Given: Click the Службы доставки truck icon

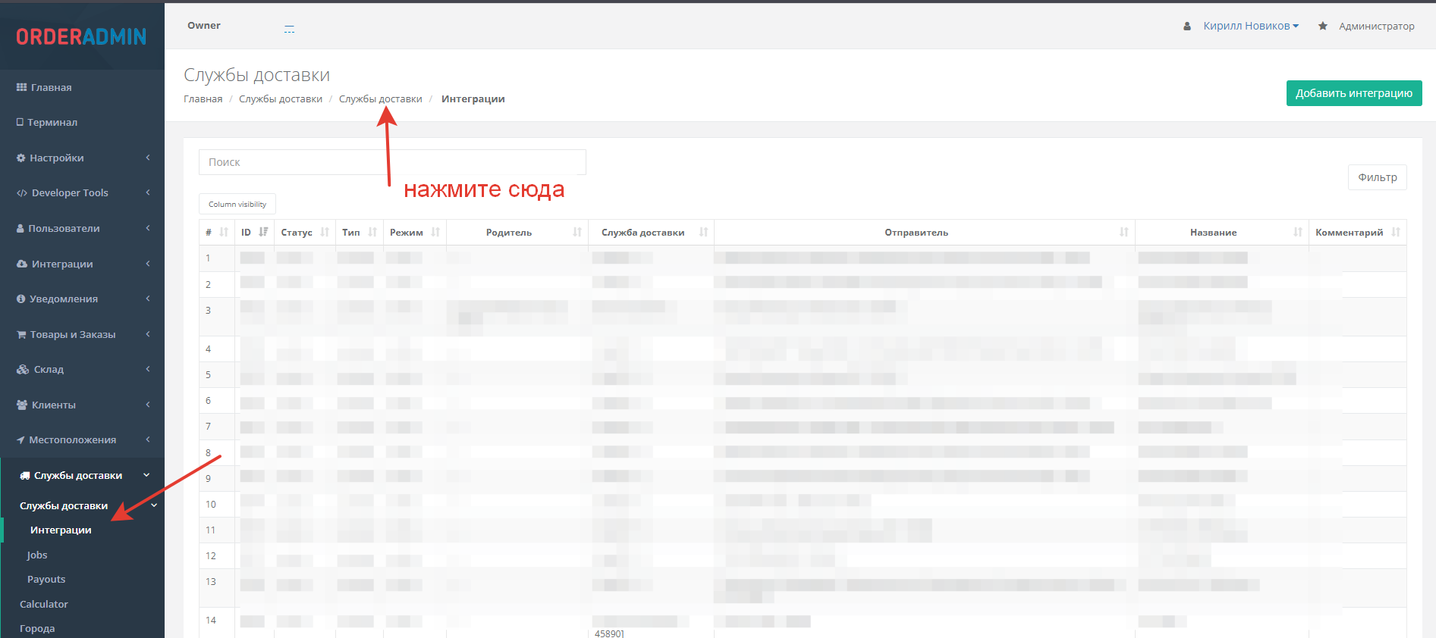Looking at the screenshot, I should [25, 475].
